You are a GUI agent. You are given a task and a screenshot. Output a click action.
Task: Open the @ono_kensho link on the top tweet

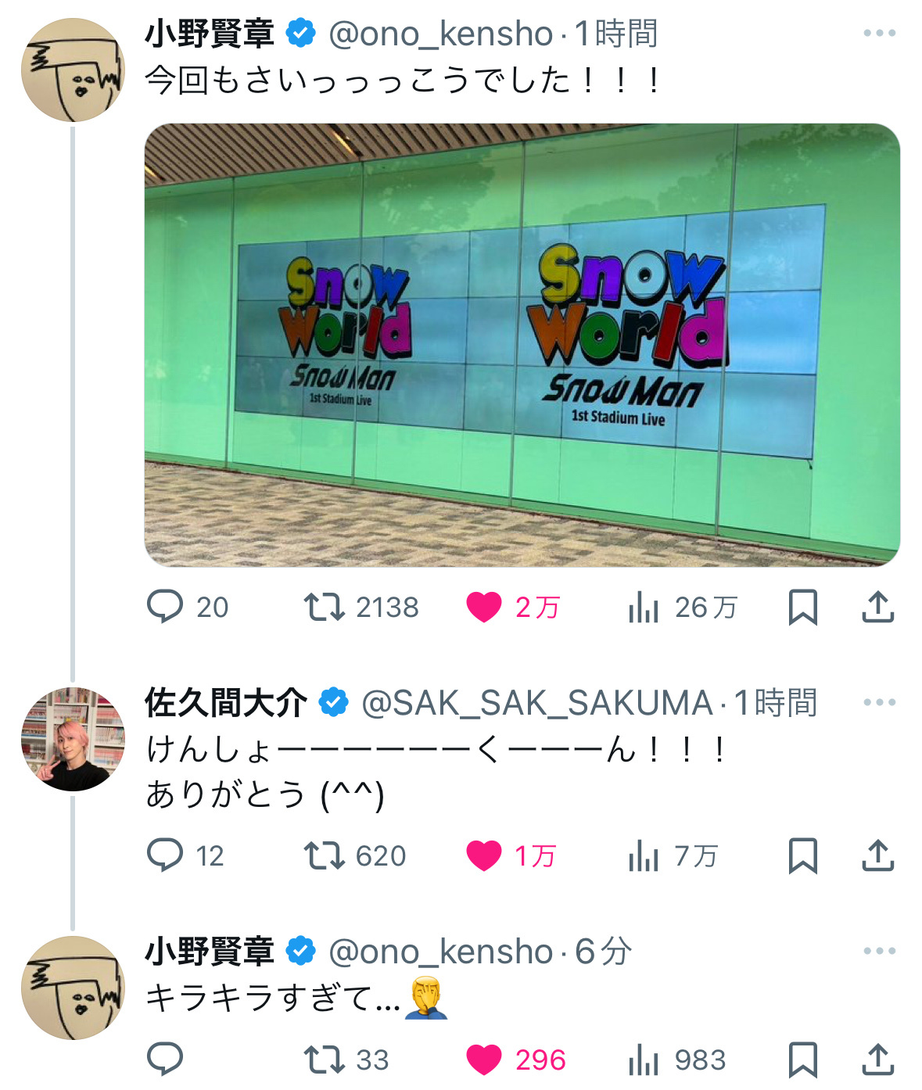pos(441,34)
